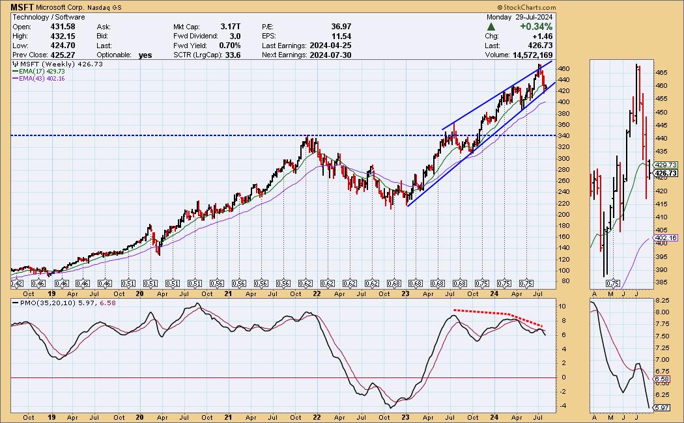Select the Optionable value yes

[145, 55]
